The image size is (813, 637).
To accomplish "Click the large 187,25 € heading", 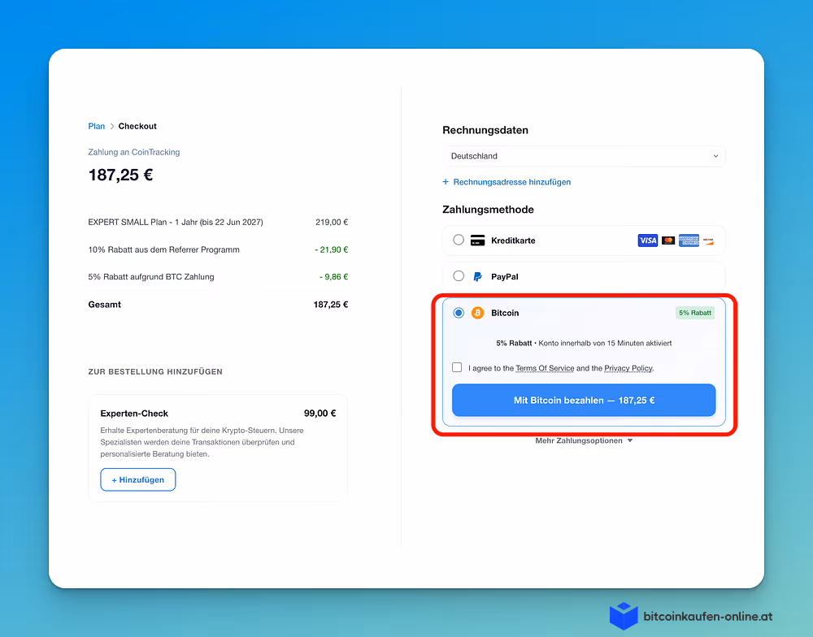I will (120, 175).
